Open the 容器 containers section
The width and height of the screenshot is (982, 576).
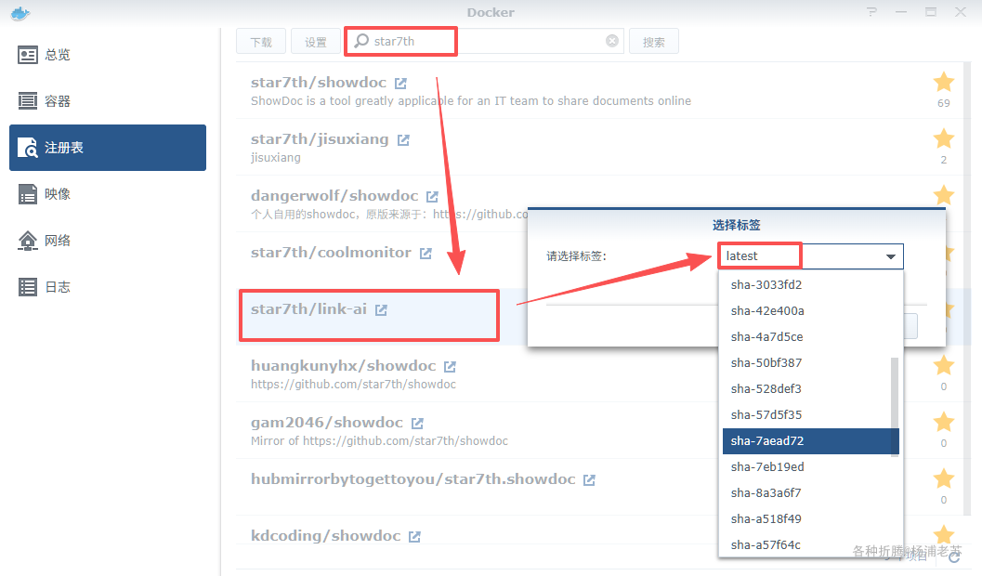[108, 101]
